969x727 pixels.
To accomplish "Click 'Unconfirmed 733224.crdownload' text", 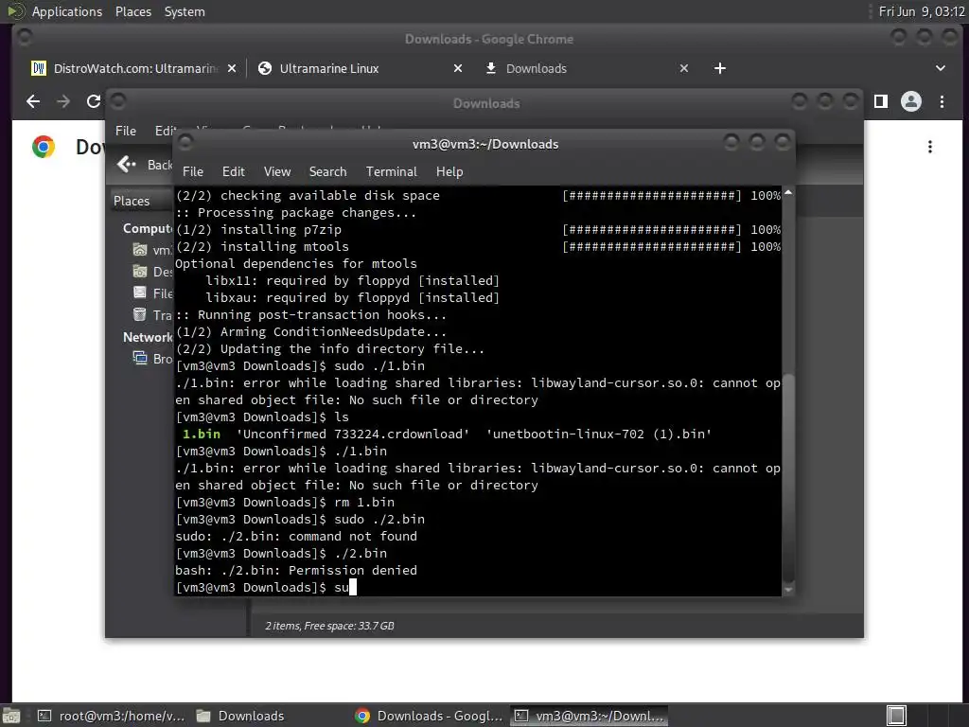I will pos(353,434).
